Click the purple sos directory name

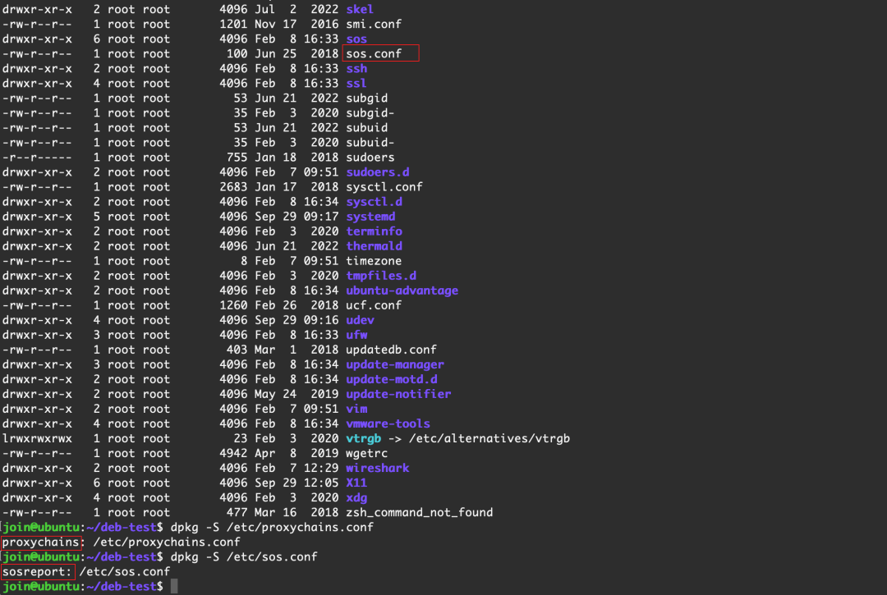tap(356, 39)
